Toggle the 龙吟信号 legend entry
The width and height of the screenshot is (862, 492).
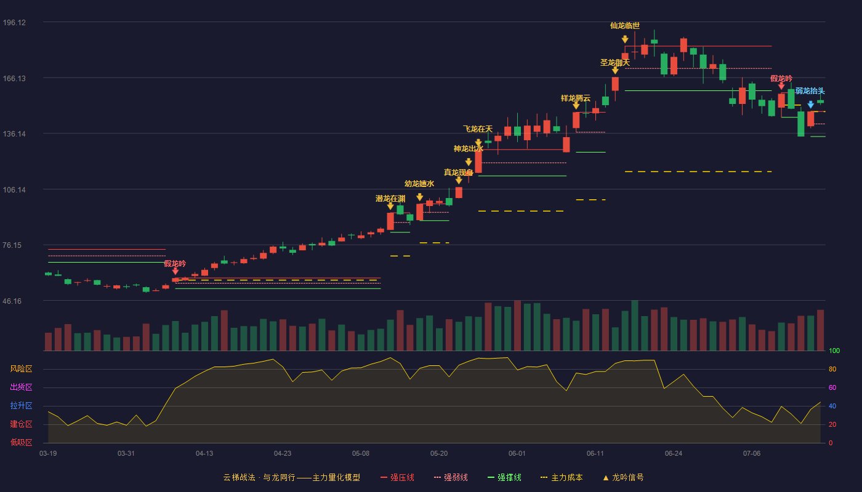[x=623, y=477]
